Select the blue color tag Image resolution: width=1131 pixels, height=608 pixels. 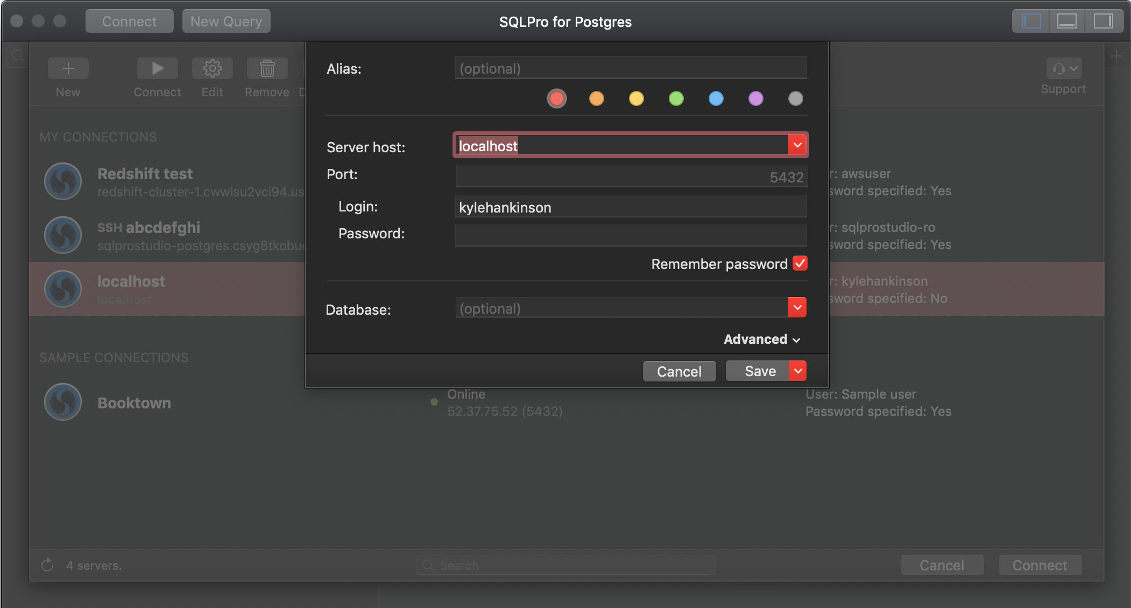(716, 98)
